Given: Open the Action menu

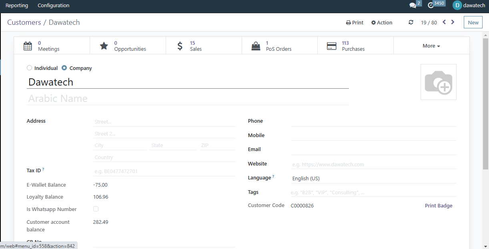Looking at the screenshot, I should [x=382, y=22].
